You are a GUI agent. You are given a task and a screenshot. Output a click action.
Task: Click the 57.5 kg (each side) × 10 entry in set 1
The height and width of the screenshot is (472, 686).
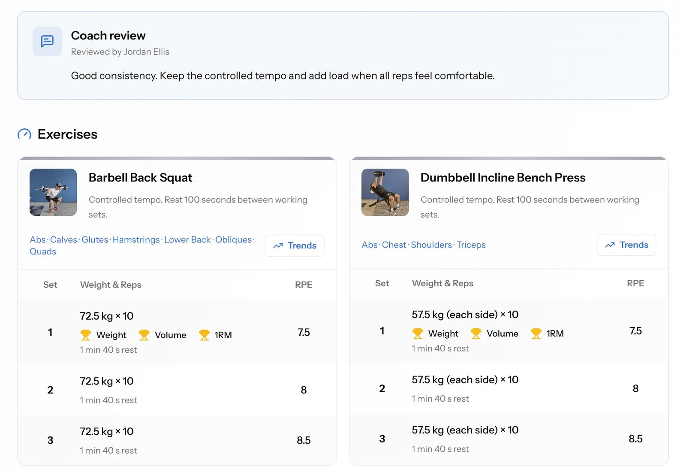(465, 315)
